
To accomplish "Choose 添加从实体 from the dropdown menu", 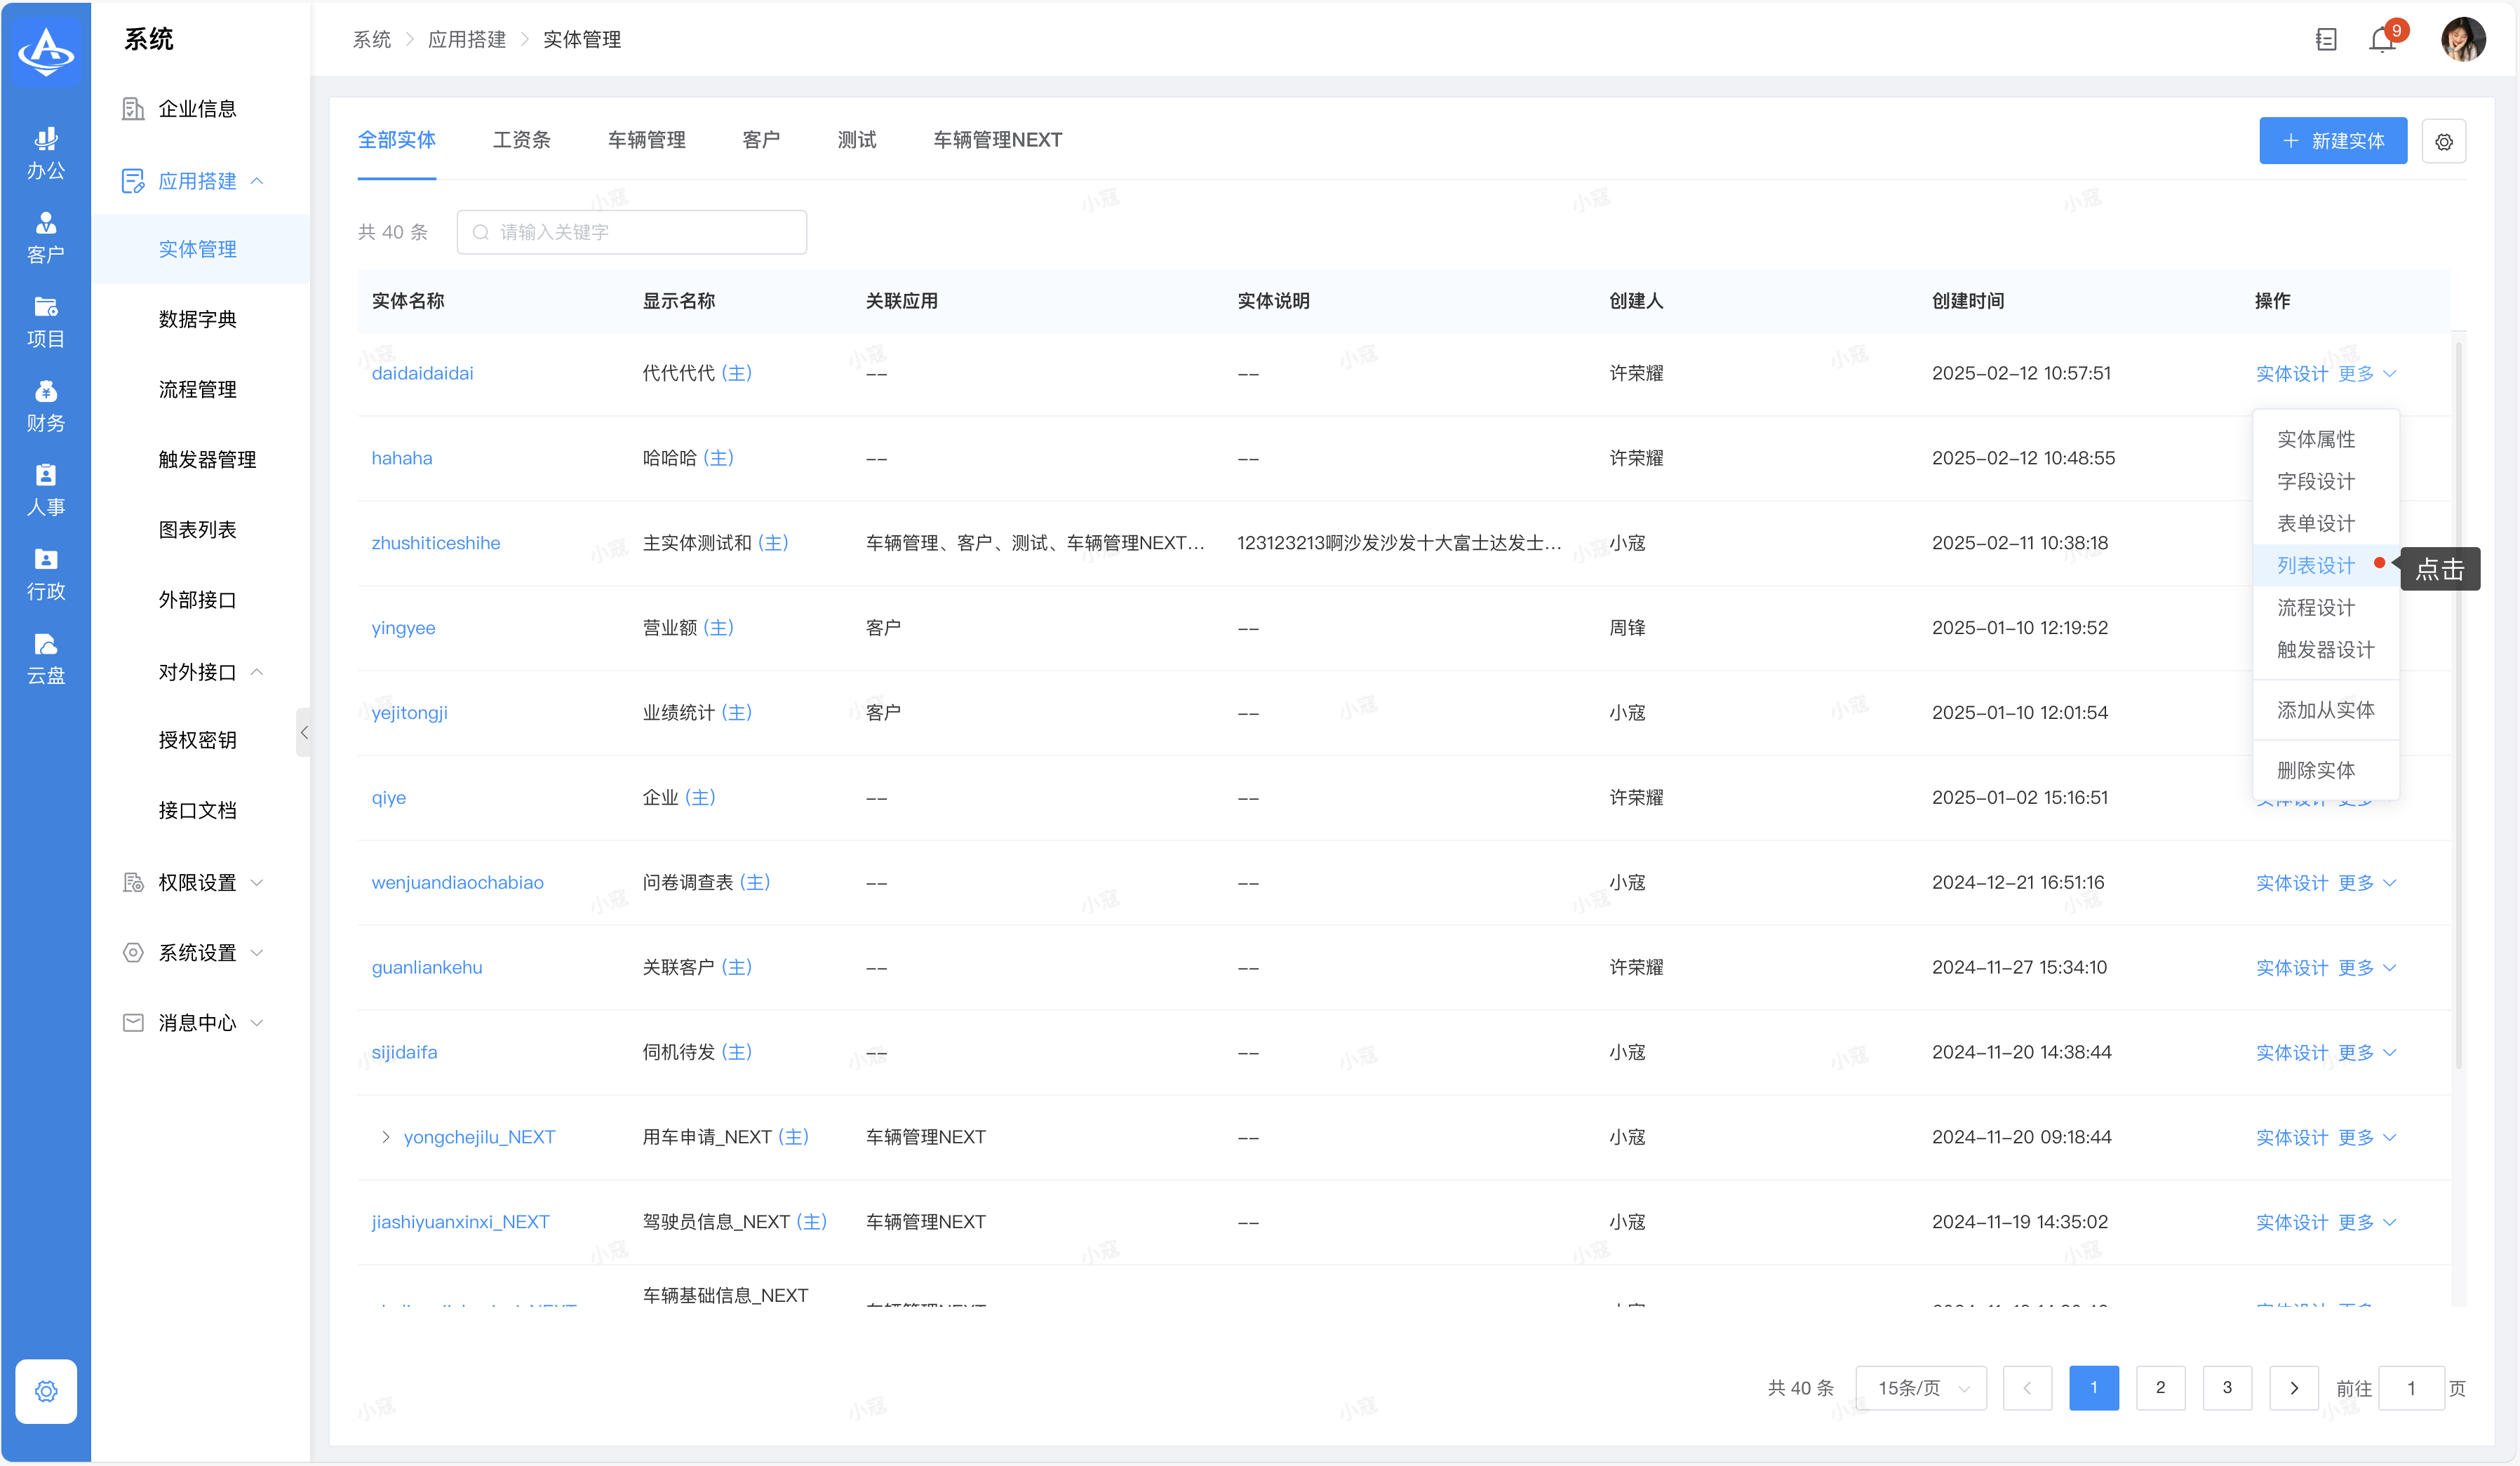I will point(2325,710).
